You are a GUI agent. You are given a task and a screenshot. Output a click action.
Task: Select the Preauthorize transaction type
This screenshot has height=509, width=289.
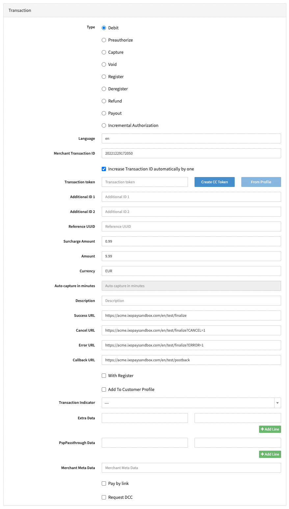coord(104,40)
